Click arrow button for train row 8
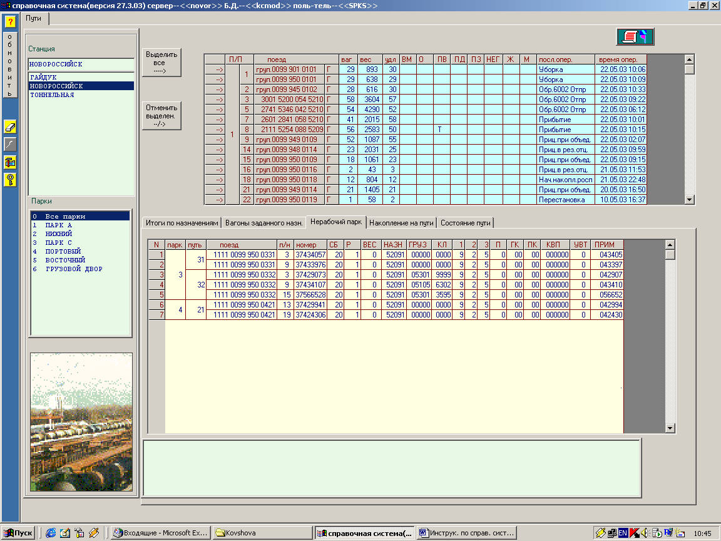 coord(215,129)
